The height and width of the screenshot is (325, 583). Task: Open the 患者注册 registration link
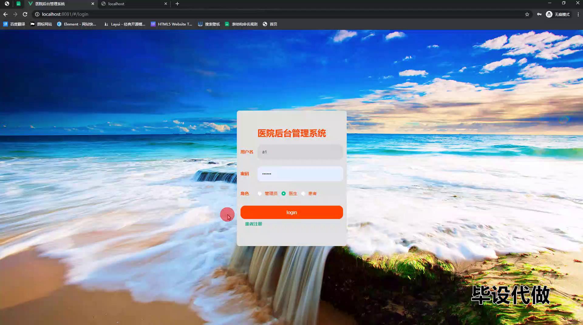coord(254,224)
